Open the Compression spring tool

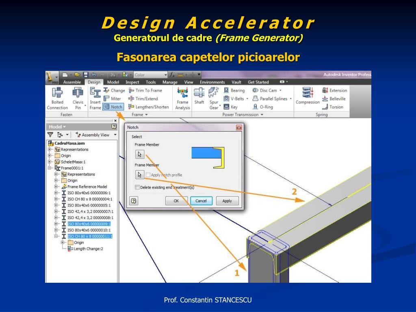308,96
